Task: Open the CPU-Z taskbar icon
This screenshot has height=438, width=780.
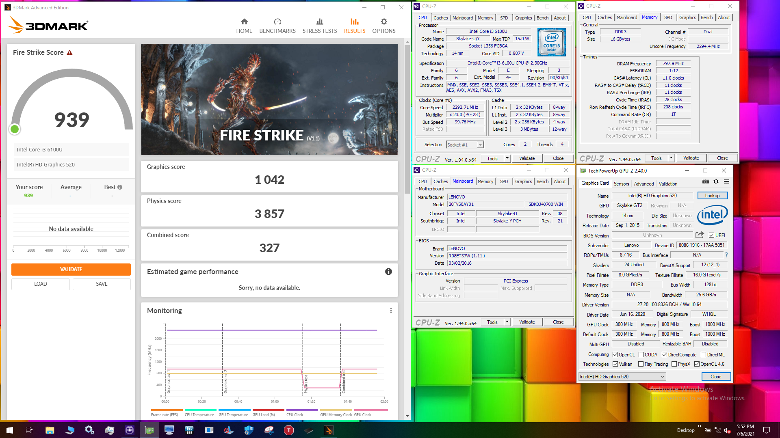Action: [x=130, y=430]
